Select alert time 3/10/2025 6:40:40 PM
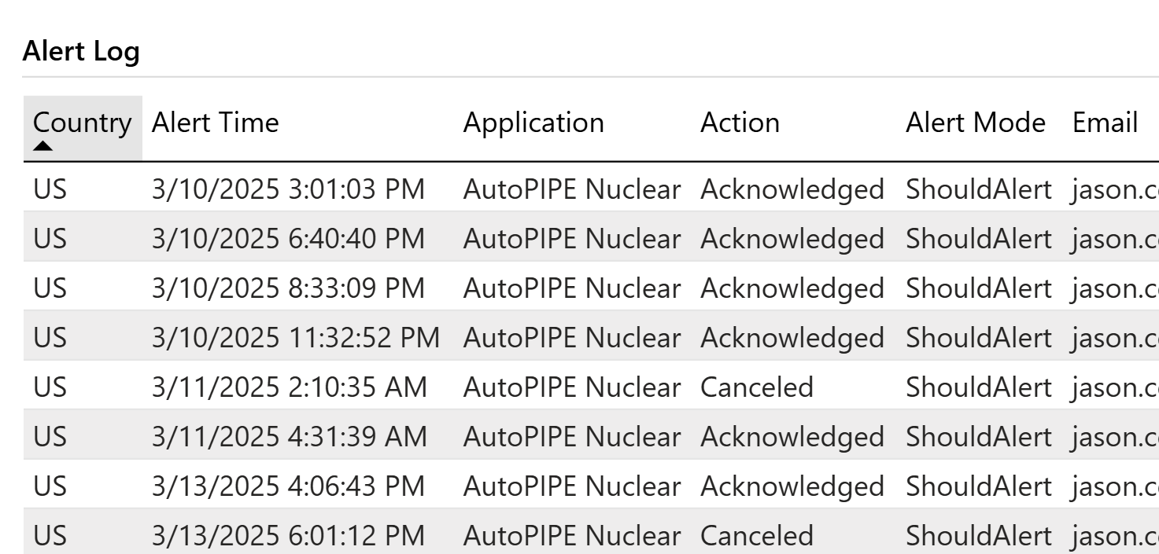Image resolution: width=1159 pixels, height=554 pixels. click(288, 238)
